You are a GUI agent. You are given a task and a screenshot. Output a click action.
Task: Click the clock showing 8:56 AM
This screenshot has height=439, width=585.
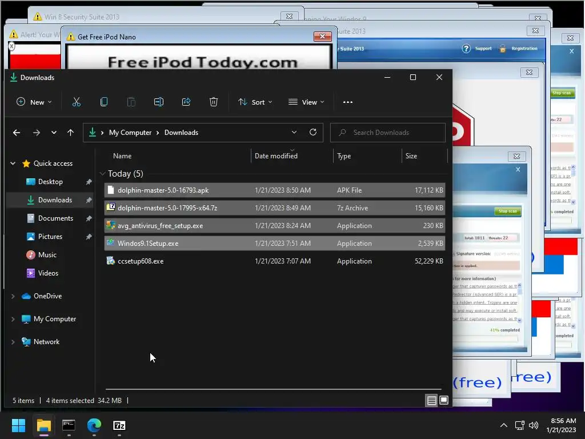click(563, 421)
